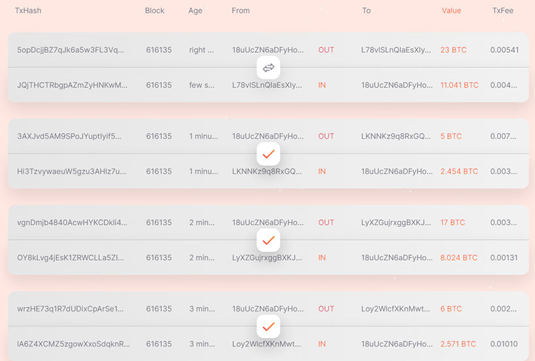This screenshot has height=361, width=535.
Task: Click the From column header
Action: tap(241, 10)
